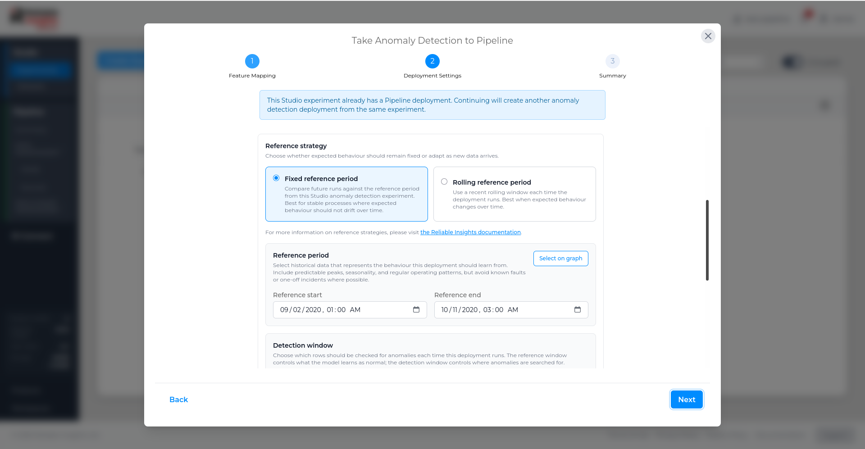Click the Reference period section title
This screenshot has width=865, height=449.
click(301, 255)
